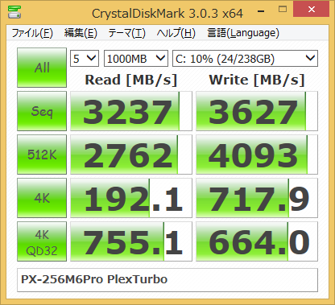The image size is (335, 305).
Task: Start the Seq benchmark test
Action: [42, 111]
